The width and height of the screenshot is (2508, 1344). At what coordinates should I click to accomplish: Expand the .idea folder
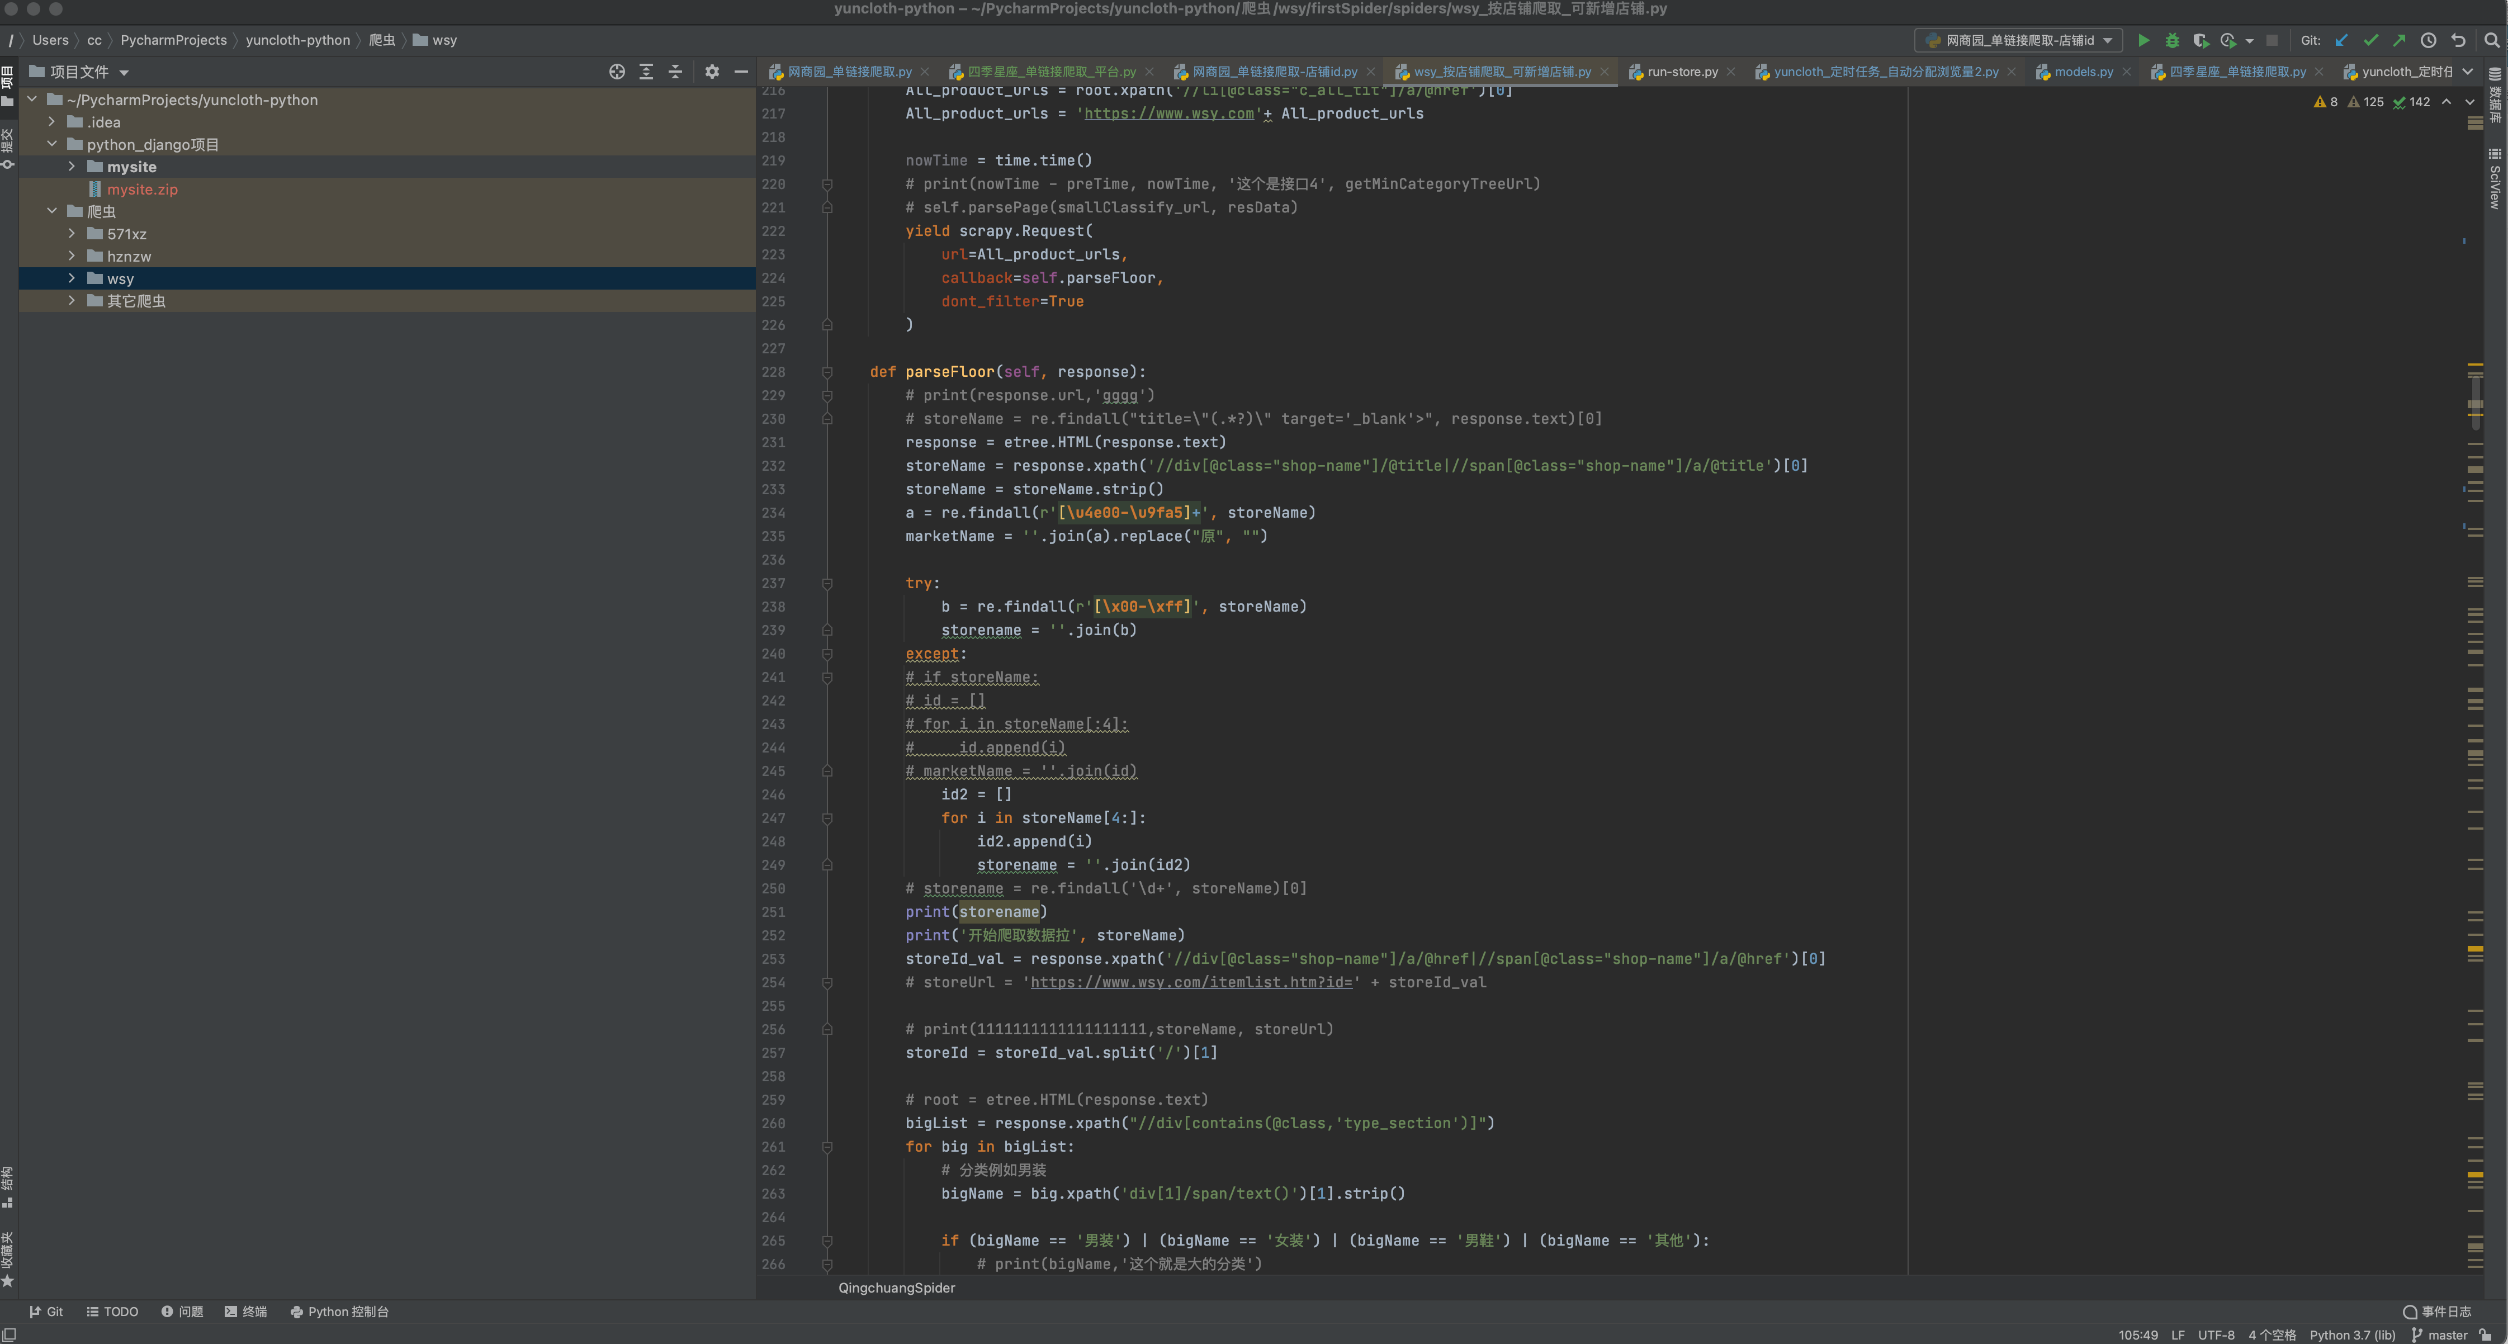coord(51,122)
